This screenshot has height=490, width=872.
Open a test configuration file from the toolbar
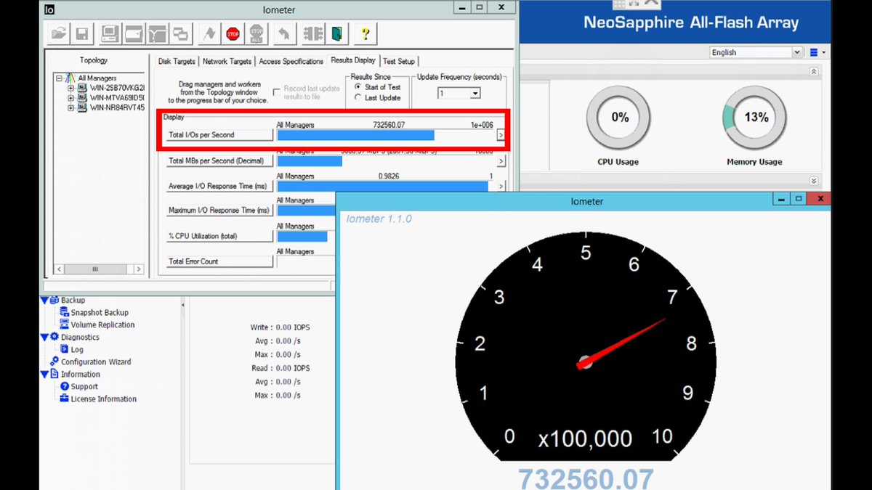60,33
